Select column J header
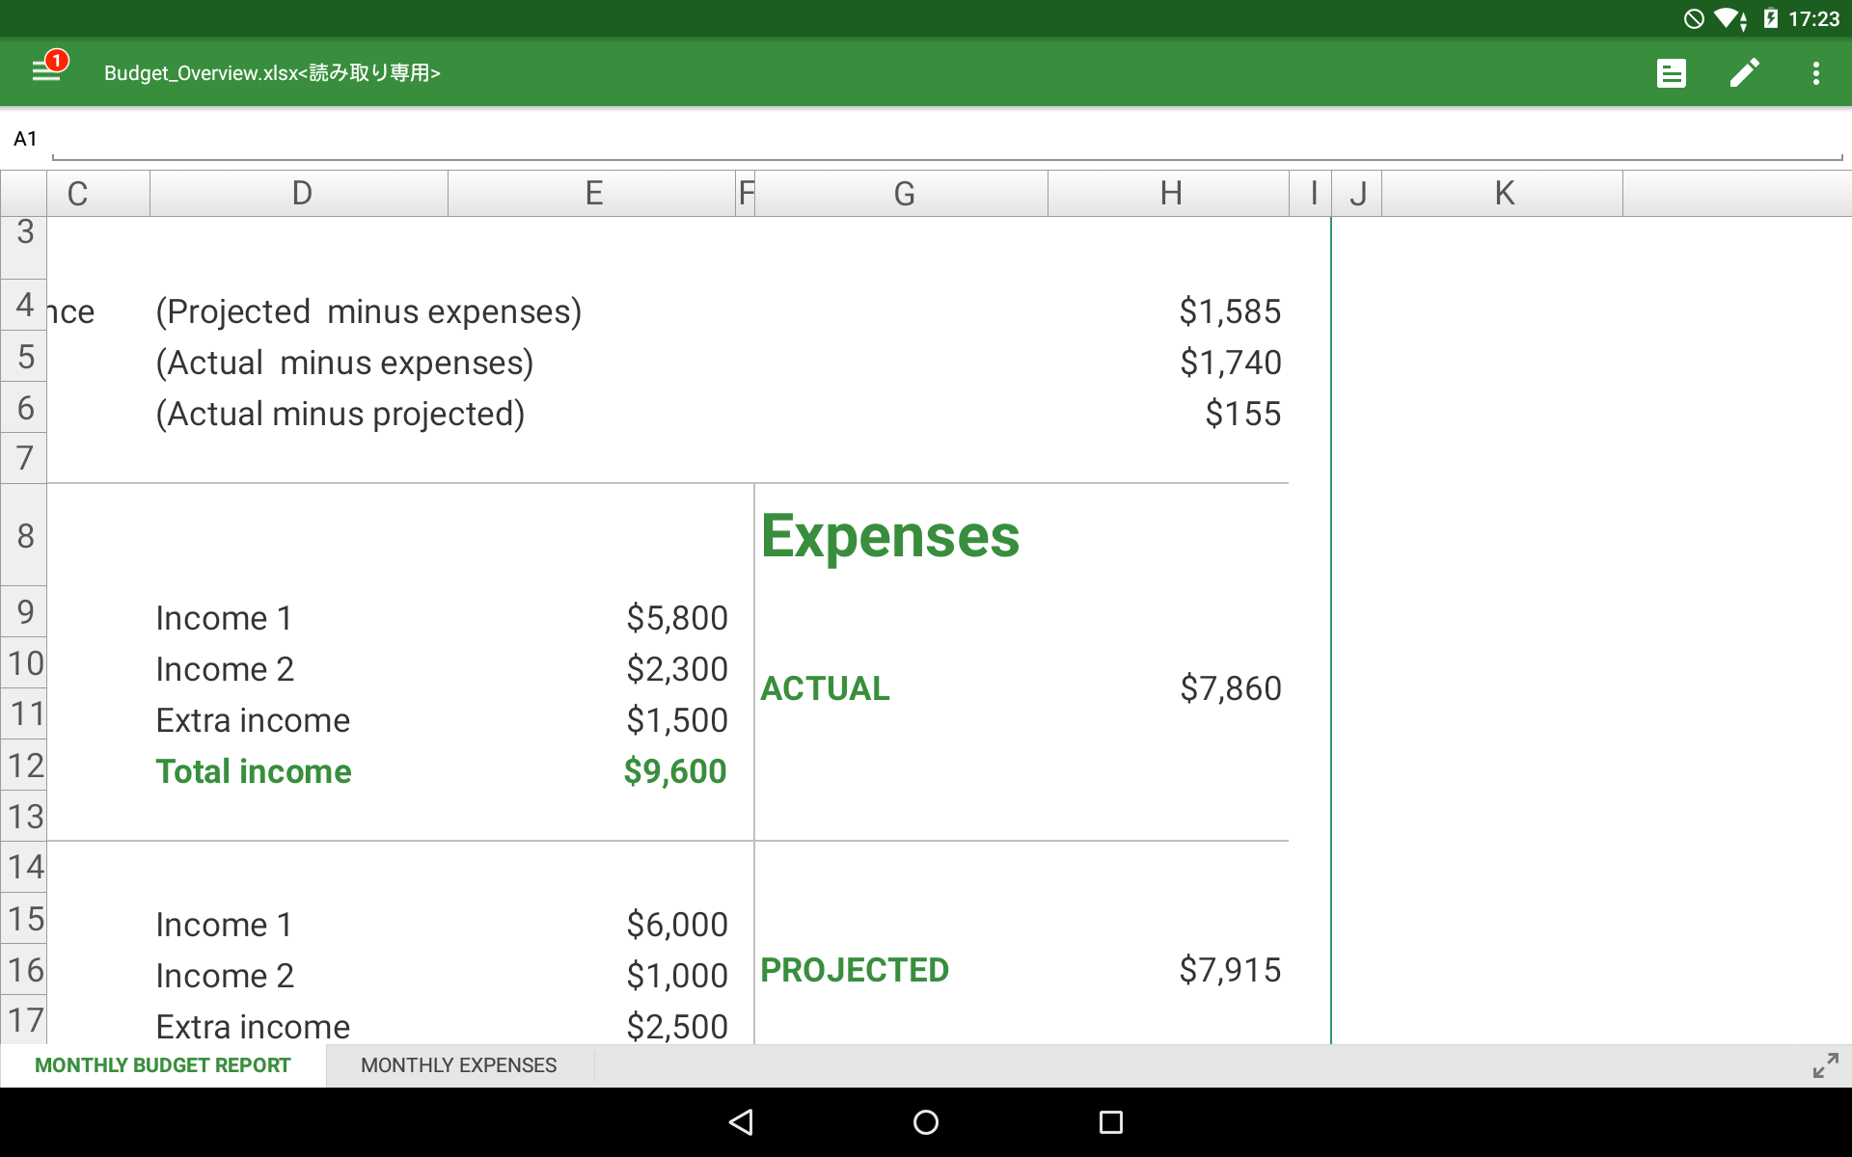This screenshot has height=1157, width=1852. pyautogui.click(x=1357, y=194)
